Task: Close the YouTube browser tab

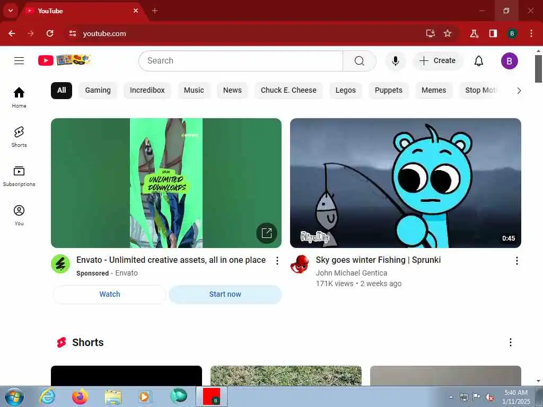Action: pyautogui.click(x=136, y=11)
